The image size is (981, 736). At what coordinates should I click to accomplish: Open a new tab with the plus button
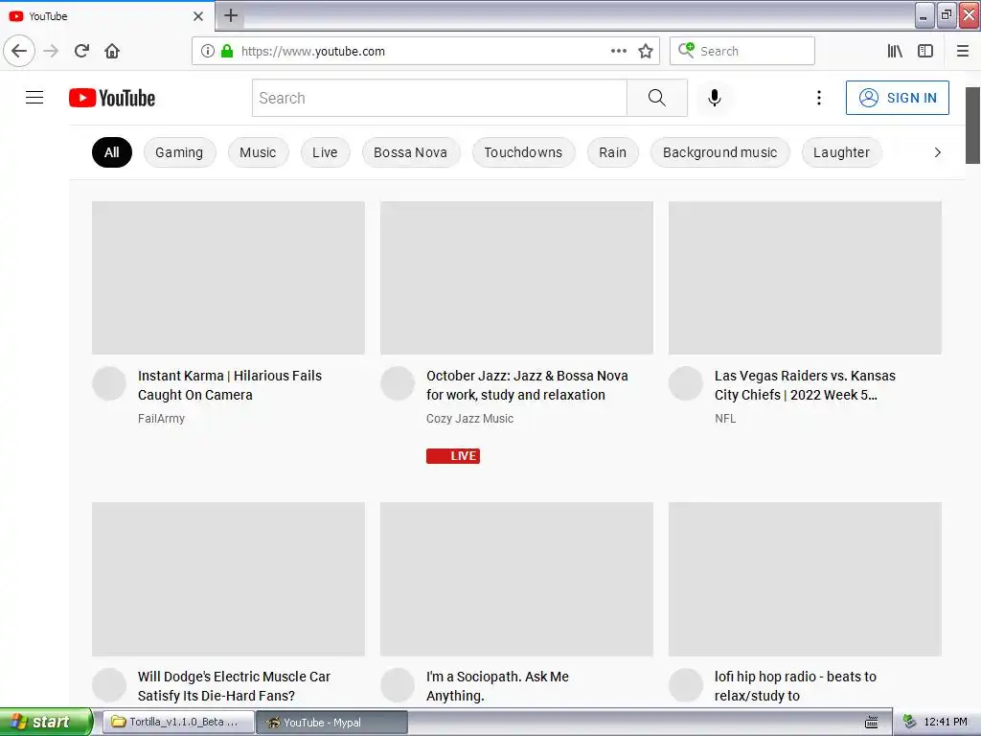(x=231, y=15)
